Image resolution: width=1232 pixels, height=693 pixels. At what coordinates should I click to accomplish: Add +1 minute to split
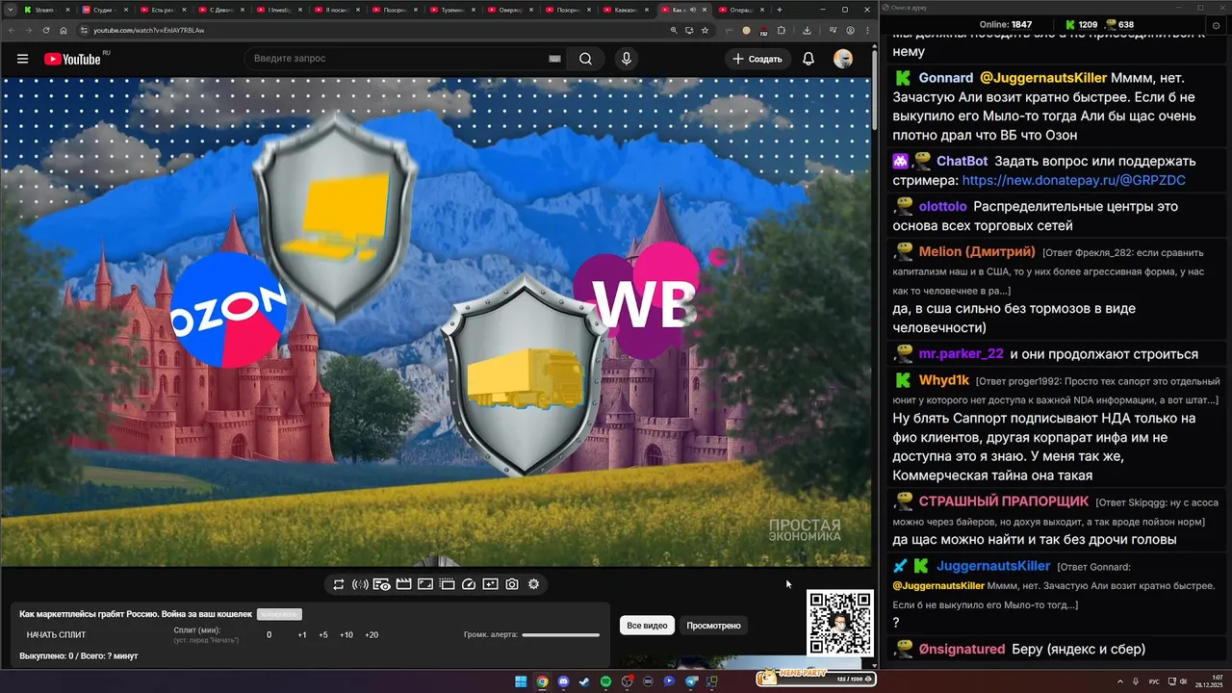coord(302,635)
